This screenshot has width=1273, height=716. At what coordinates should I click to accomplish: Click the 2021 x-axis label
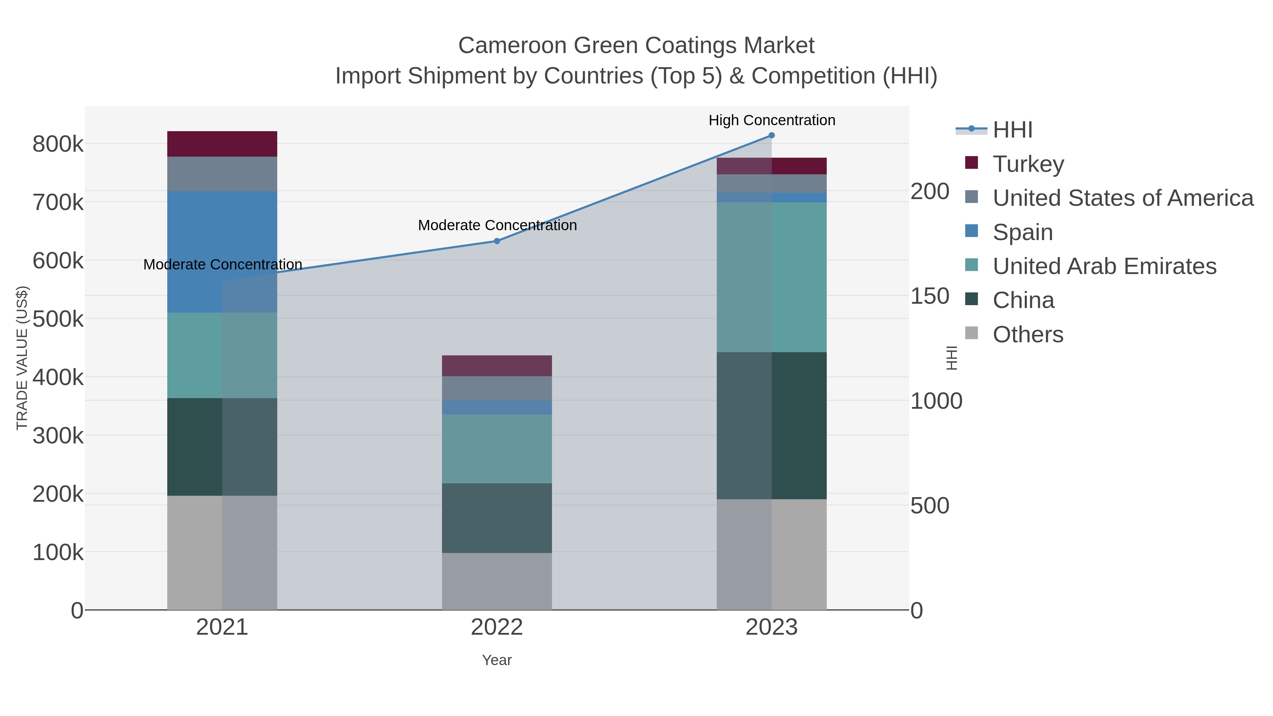point(222,628)
